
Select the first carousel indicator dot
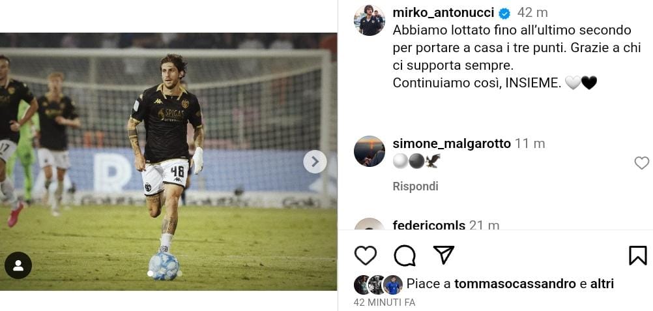(x=151, y=274)
